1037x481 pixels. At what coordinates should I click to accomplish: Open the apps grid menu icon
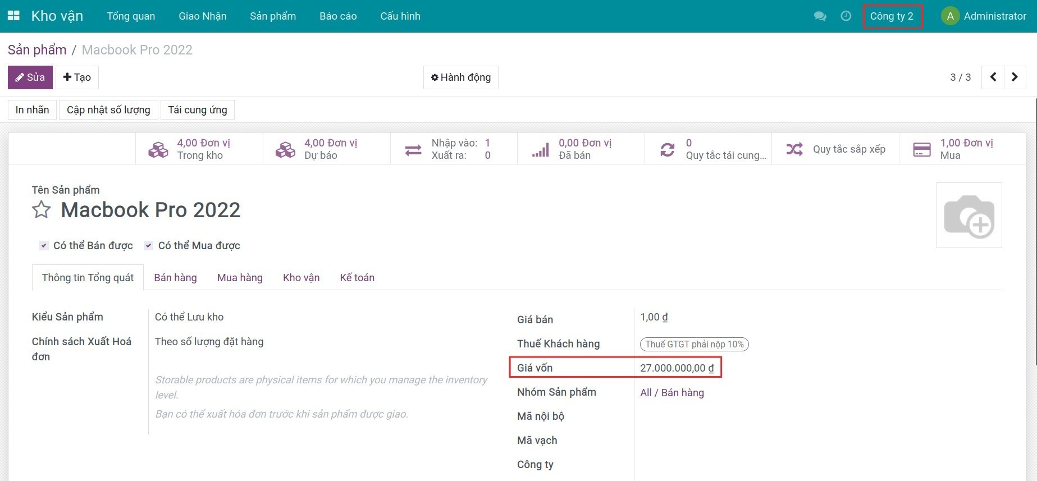[x=13, y=16]
